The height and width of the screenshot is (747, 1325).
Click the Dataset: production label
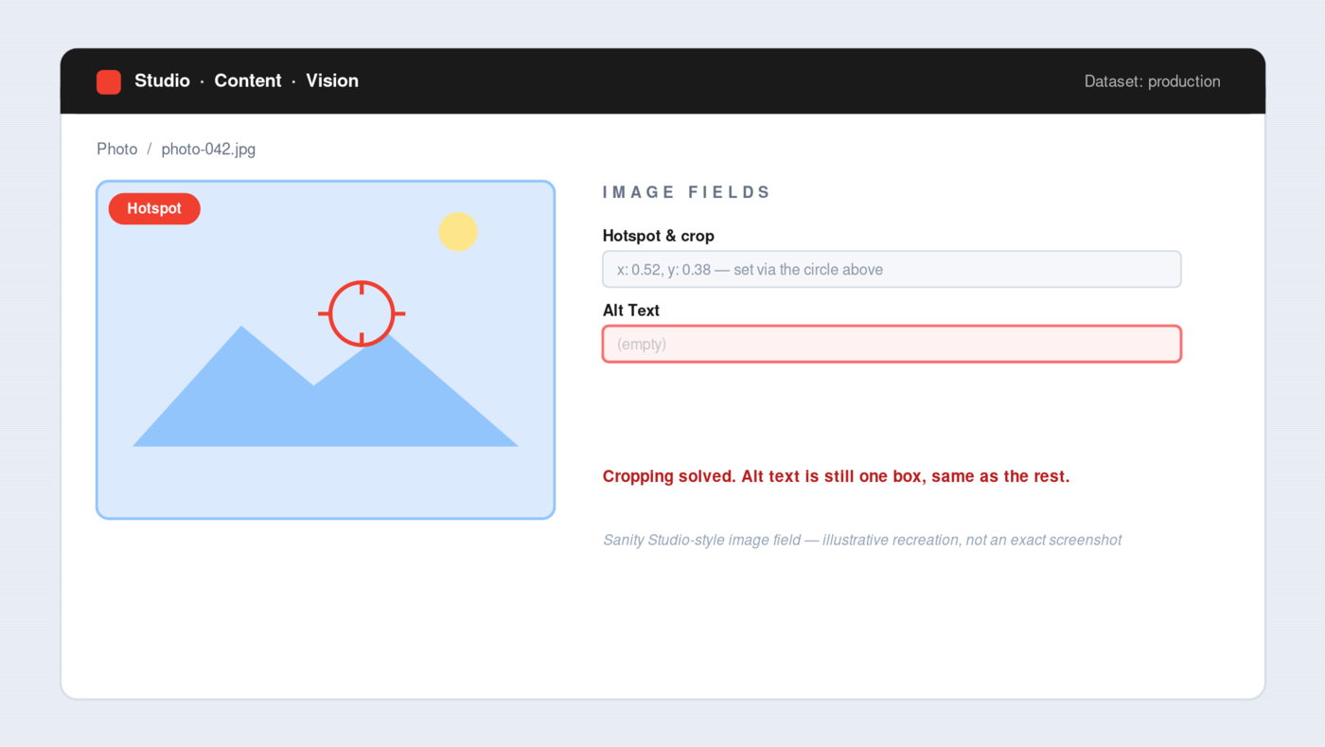click(1152, 81)
